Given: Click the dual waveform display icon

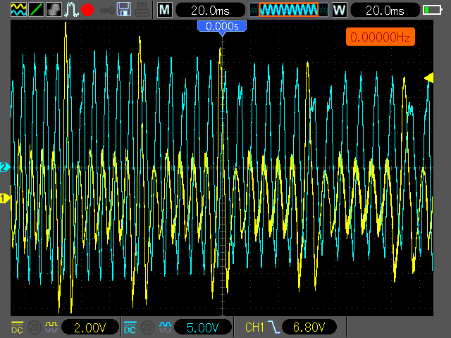Looking at the screenshot, I should coord(19,9).
